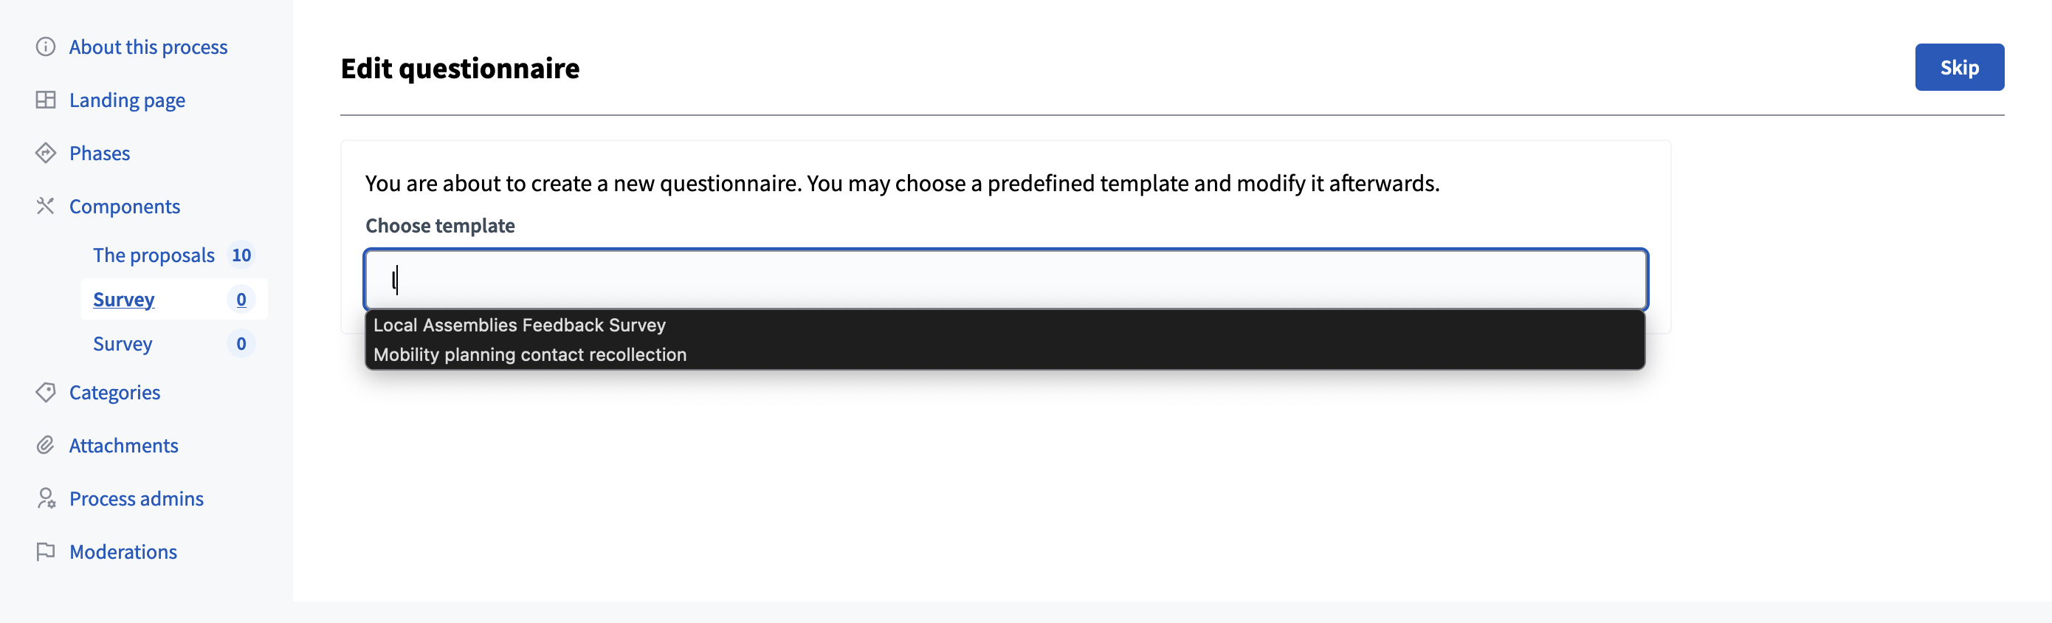Click the Process admins user icon
This screenshot has height=623, width=2052.
point(46,498)
